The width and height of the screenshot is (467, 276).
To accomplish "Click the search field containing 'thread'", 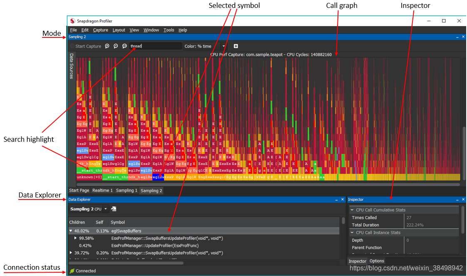I will 156,46.
